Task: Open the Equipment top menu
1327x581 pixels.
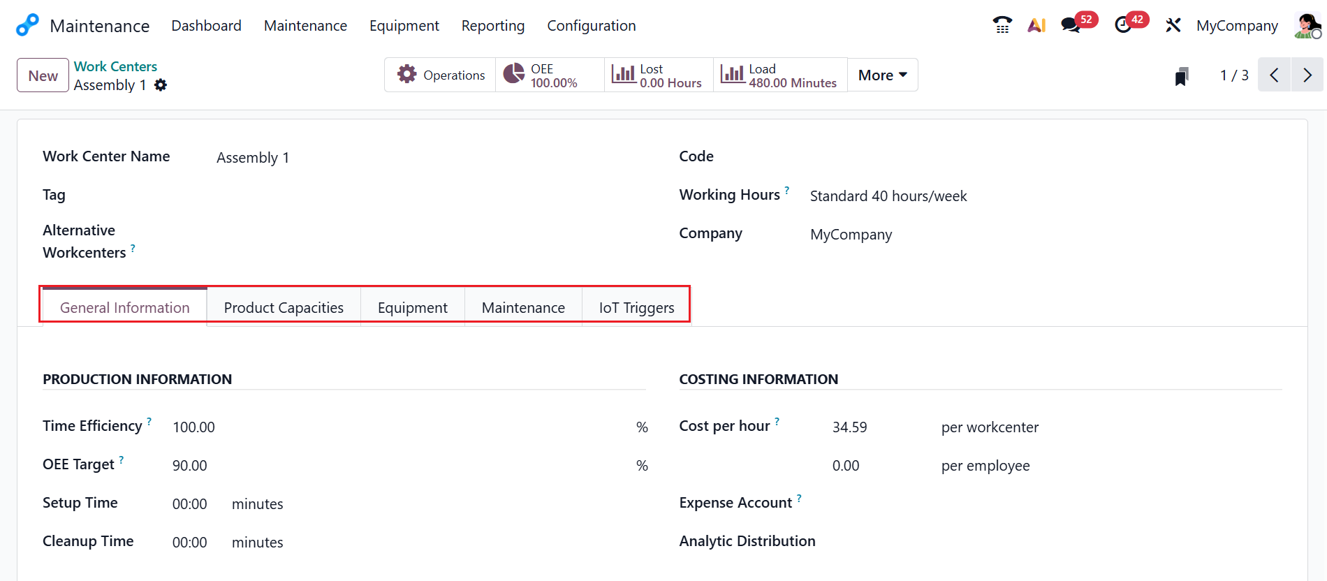Action: coord(404,26)
